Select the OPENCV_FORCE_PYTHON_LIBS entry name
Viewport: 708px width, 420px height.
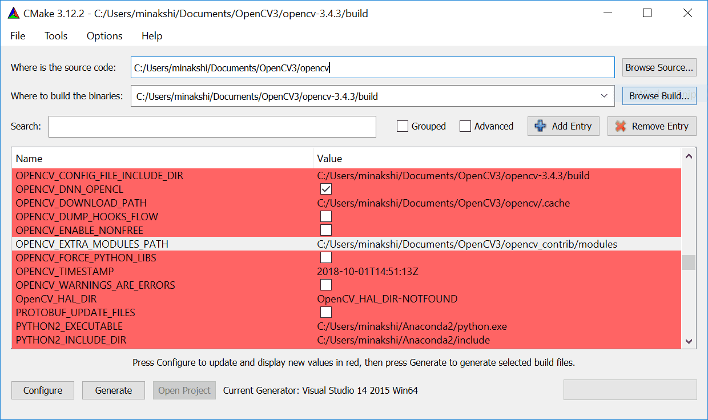86,257
